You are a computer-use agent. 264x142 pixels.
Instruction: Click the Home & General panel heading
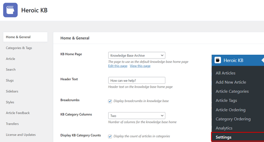75,38
